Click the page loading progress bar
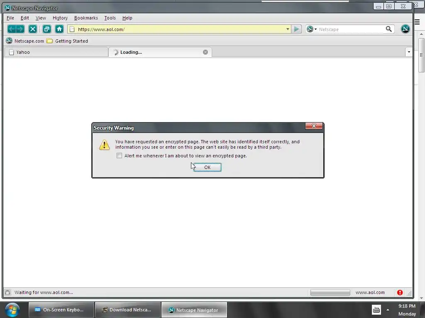Image resolution: width=425 pixels, height=318 pixels. 330,292
